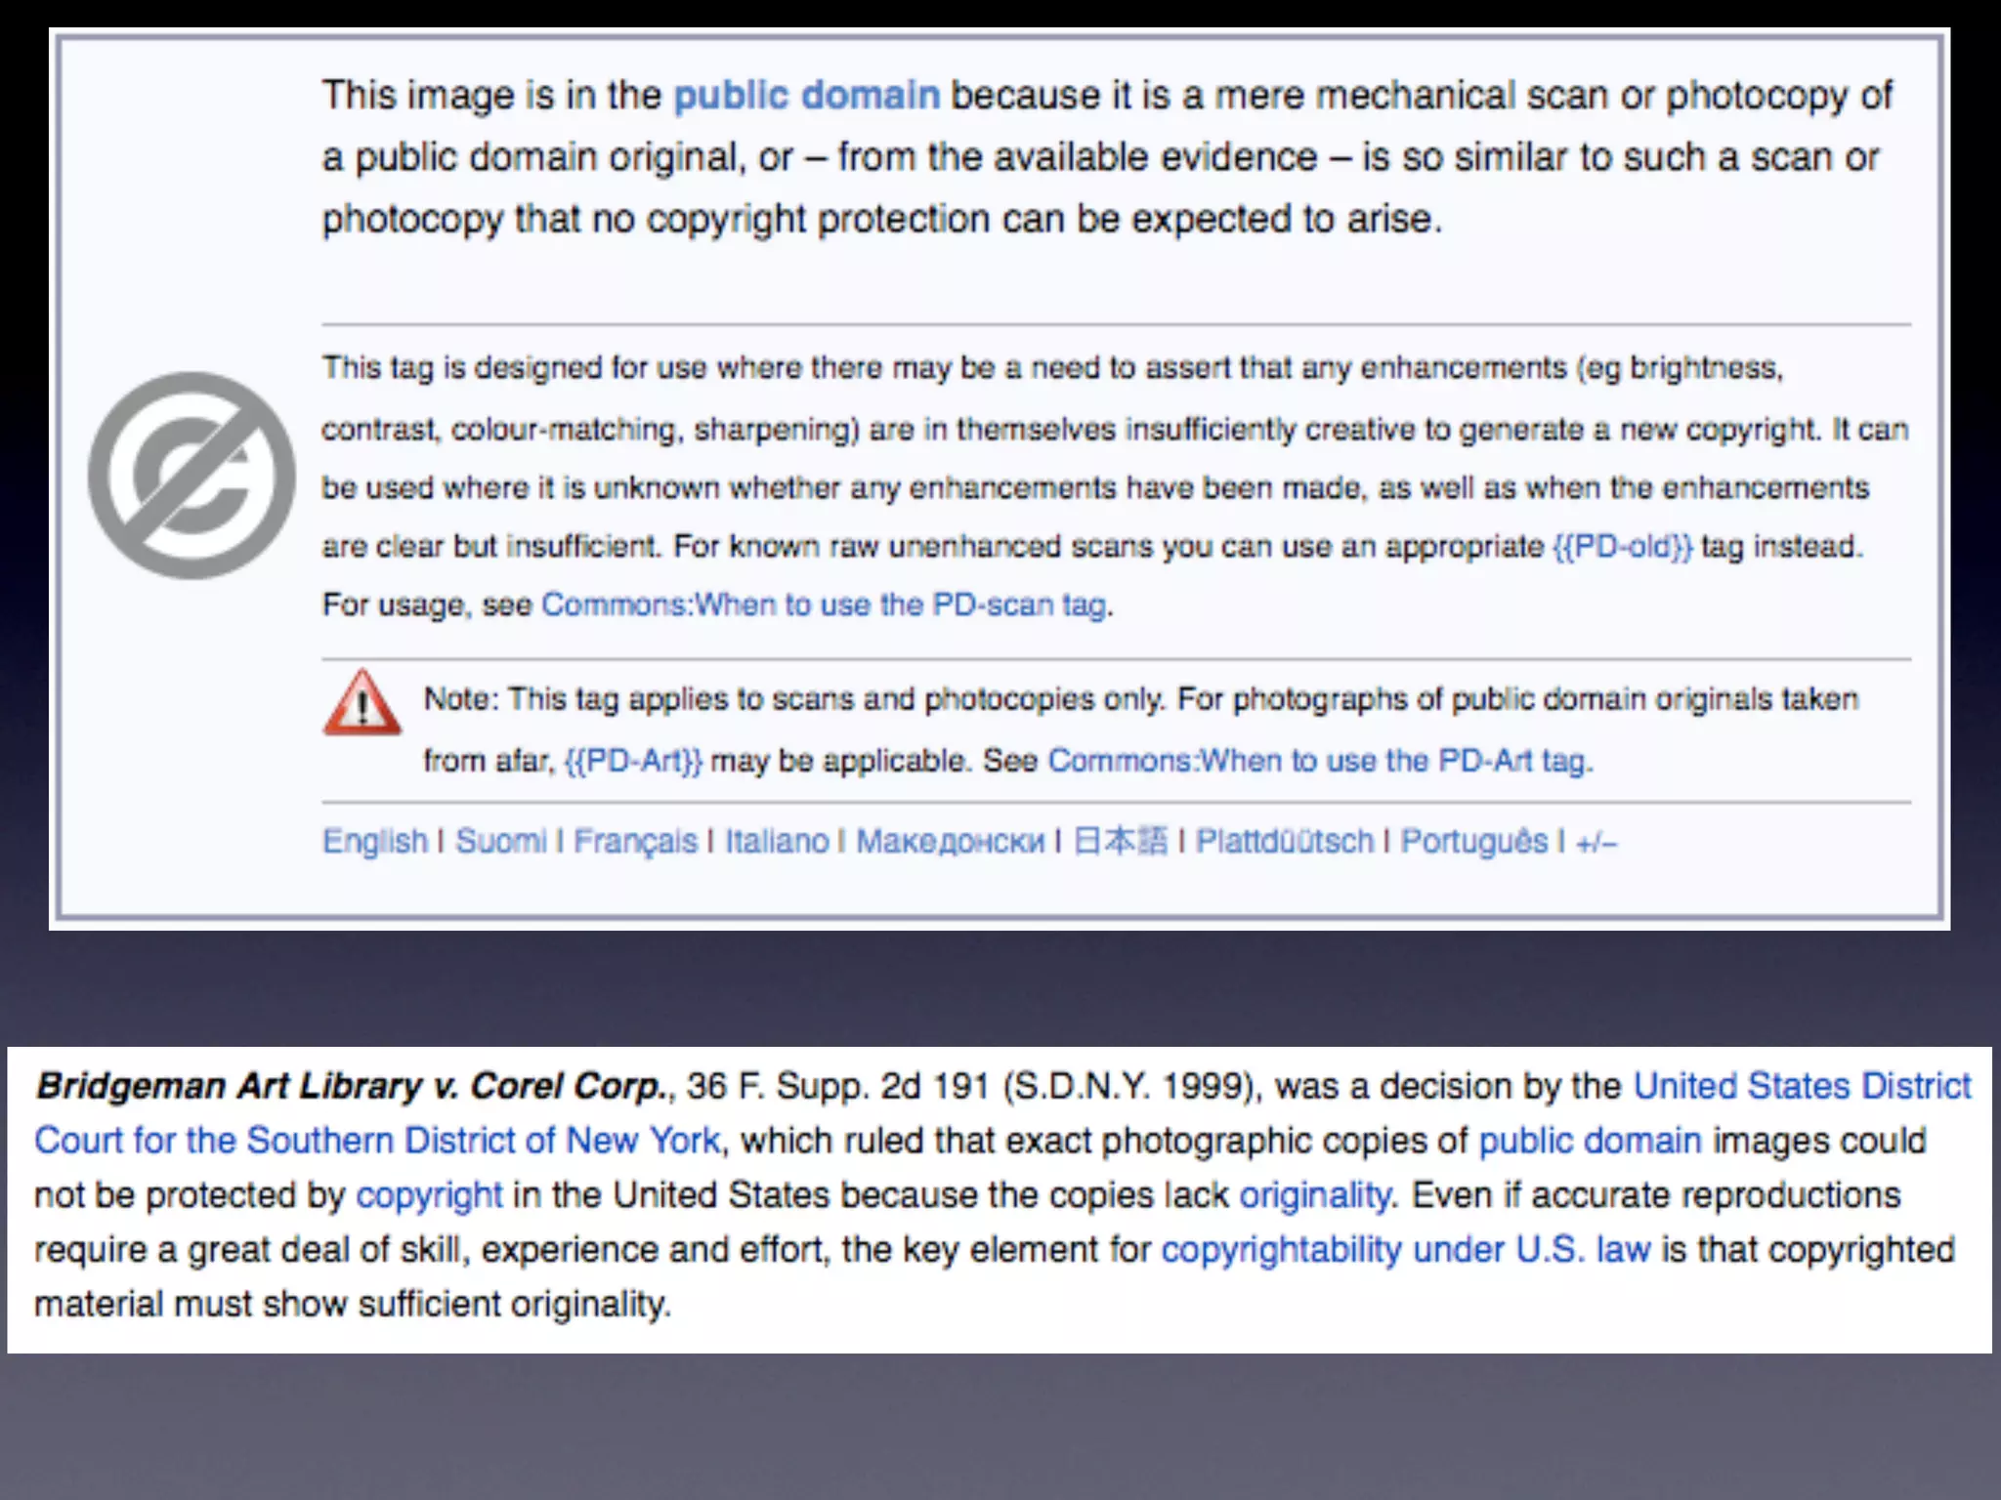Open the bold 'public domain' link

point(806,96)
